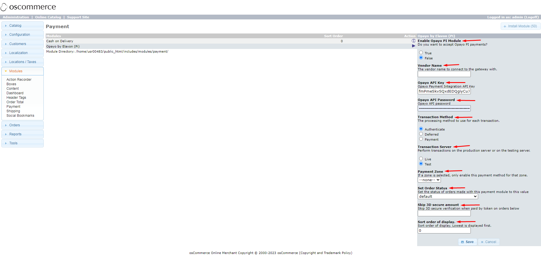The width and height of the screenshot is (541, 272).
Task: Cancel editing the Opayo module
Action: point(489,242)
